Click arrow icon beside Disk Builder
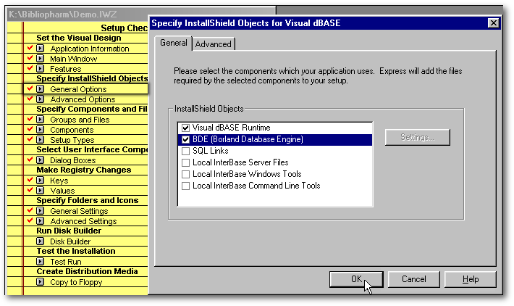The width and height of the screenshot is (514, 306). coord(40,241)
